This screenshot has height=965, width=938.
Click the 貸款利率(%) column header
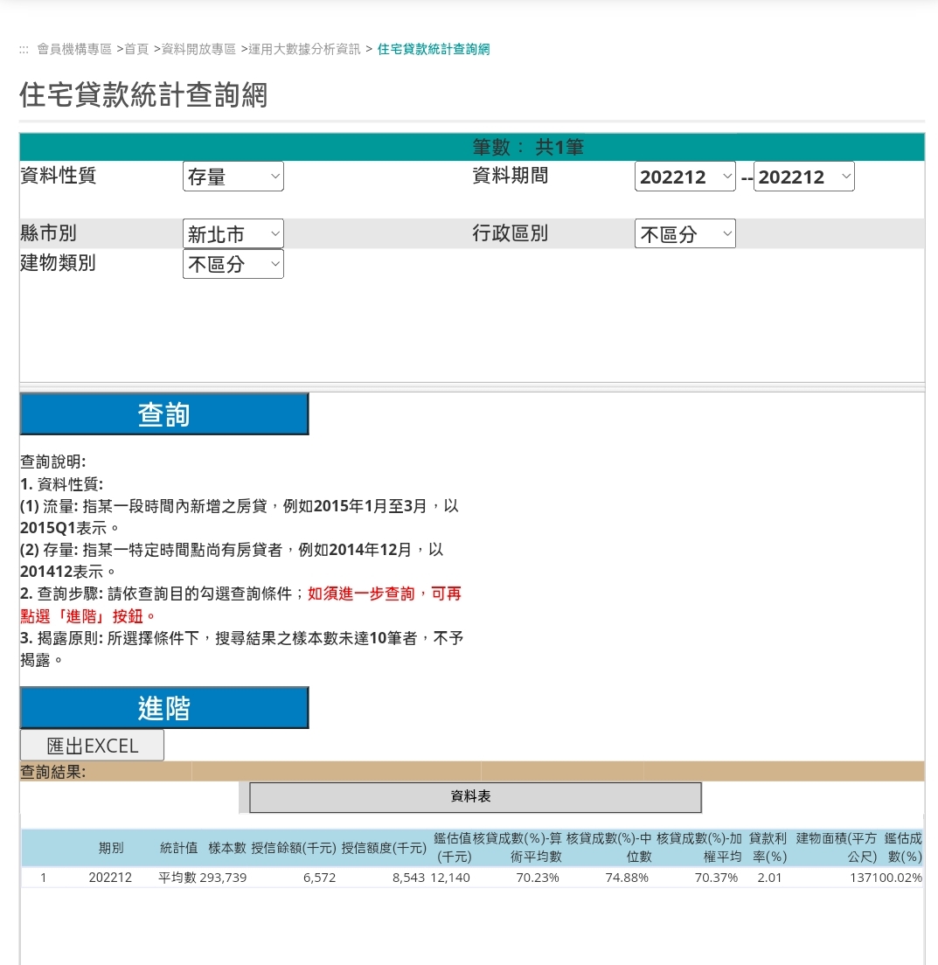pyautogui.click(x=768, y=848)
